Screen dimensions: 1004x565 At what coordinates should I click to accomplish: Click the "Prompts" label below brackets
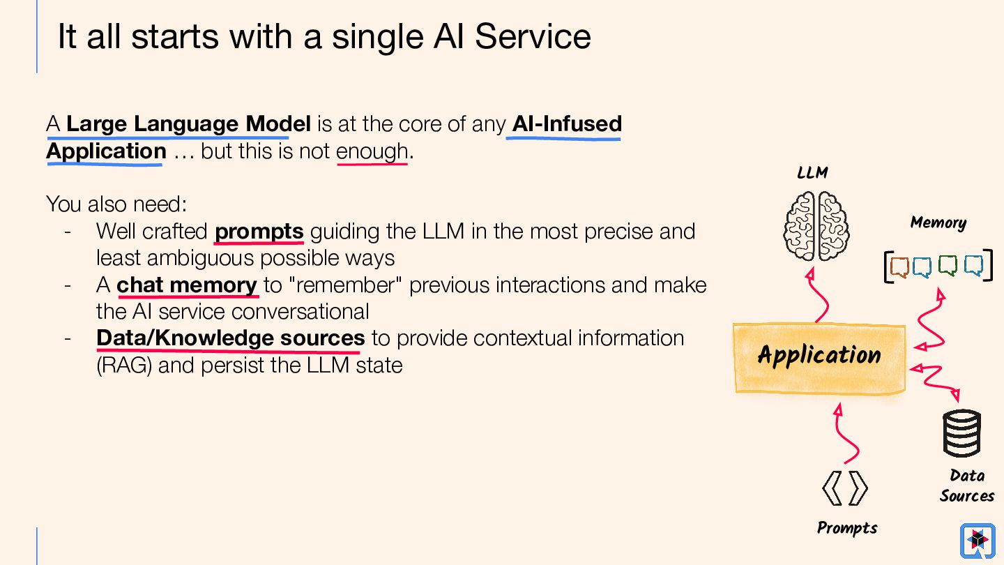847,528
